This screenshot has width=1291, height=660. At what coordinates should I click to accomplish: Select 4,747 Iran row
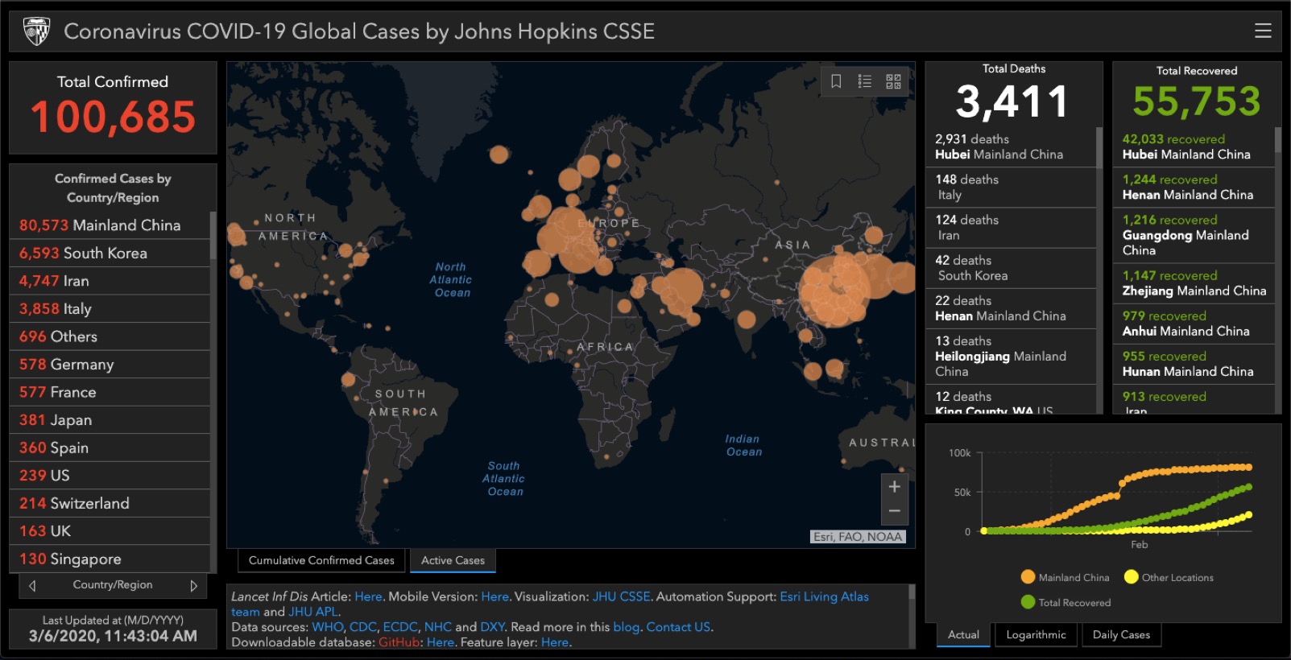tap(110, 281)
